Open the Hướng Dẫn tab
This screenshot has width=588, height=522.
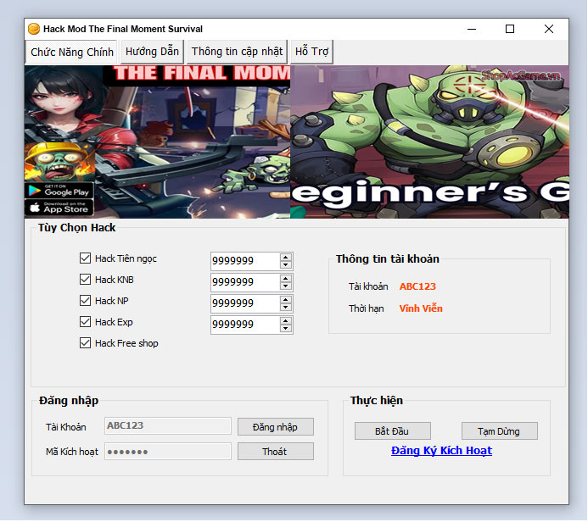152,52
